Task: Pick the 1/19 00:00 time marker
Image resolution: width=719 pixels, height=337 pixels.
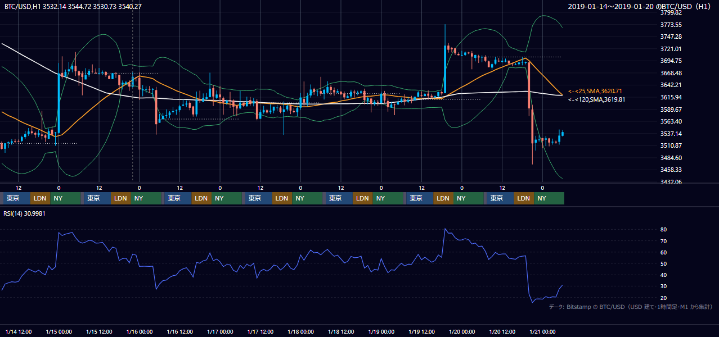Action: pyautogui.click(x=381, y=332)
